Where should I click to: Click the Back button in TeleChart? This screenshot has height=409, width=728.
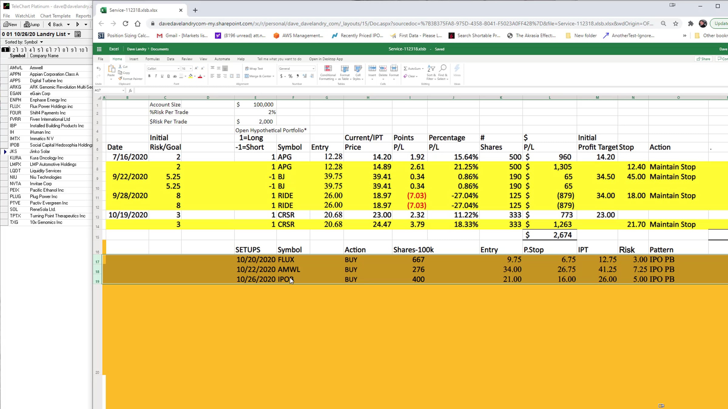(55, 25)
